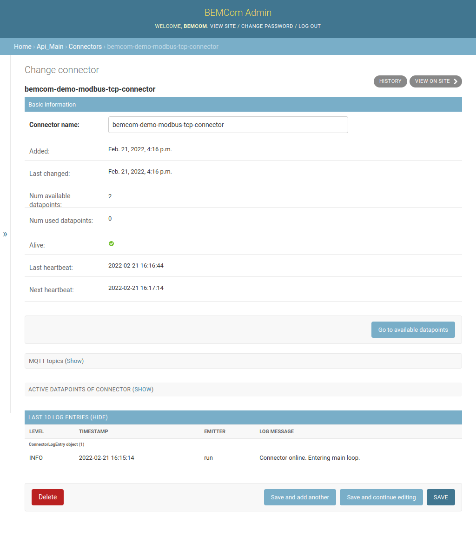476x544 pixels.
Task: Click the ConnectorLogEntry object (1) row
Action: (56, 444)
